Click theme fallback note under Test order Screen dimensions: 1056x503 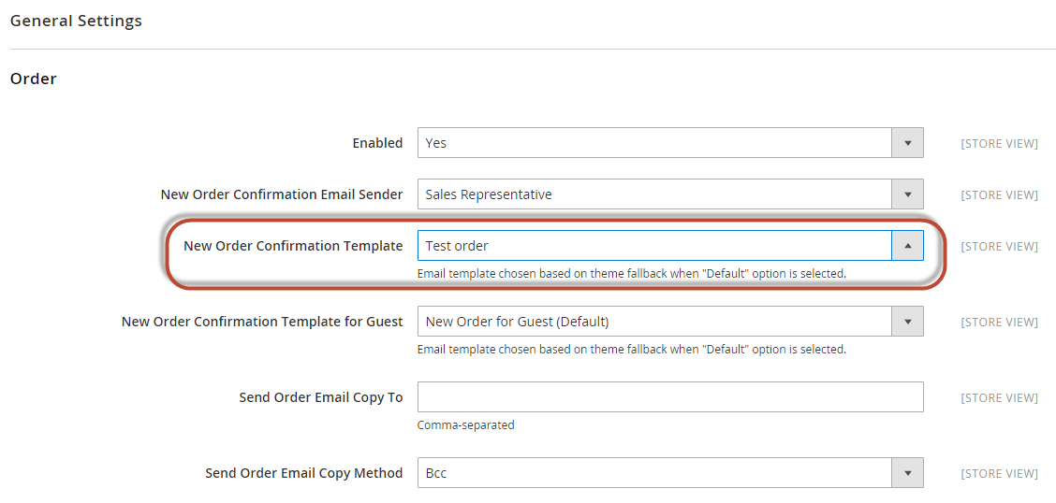[632, 274]
